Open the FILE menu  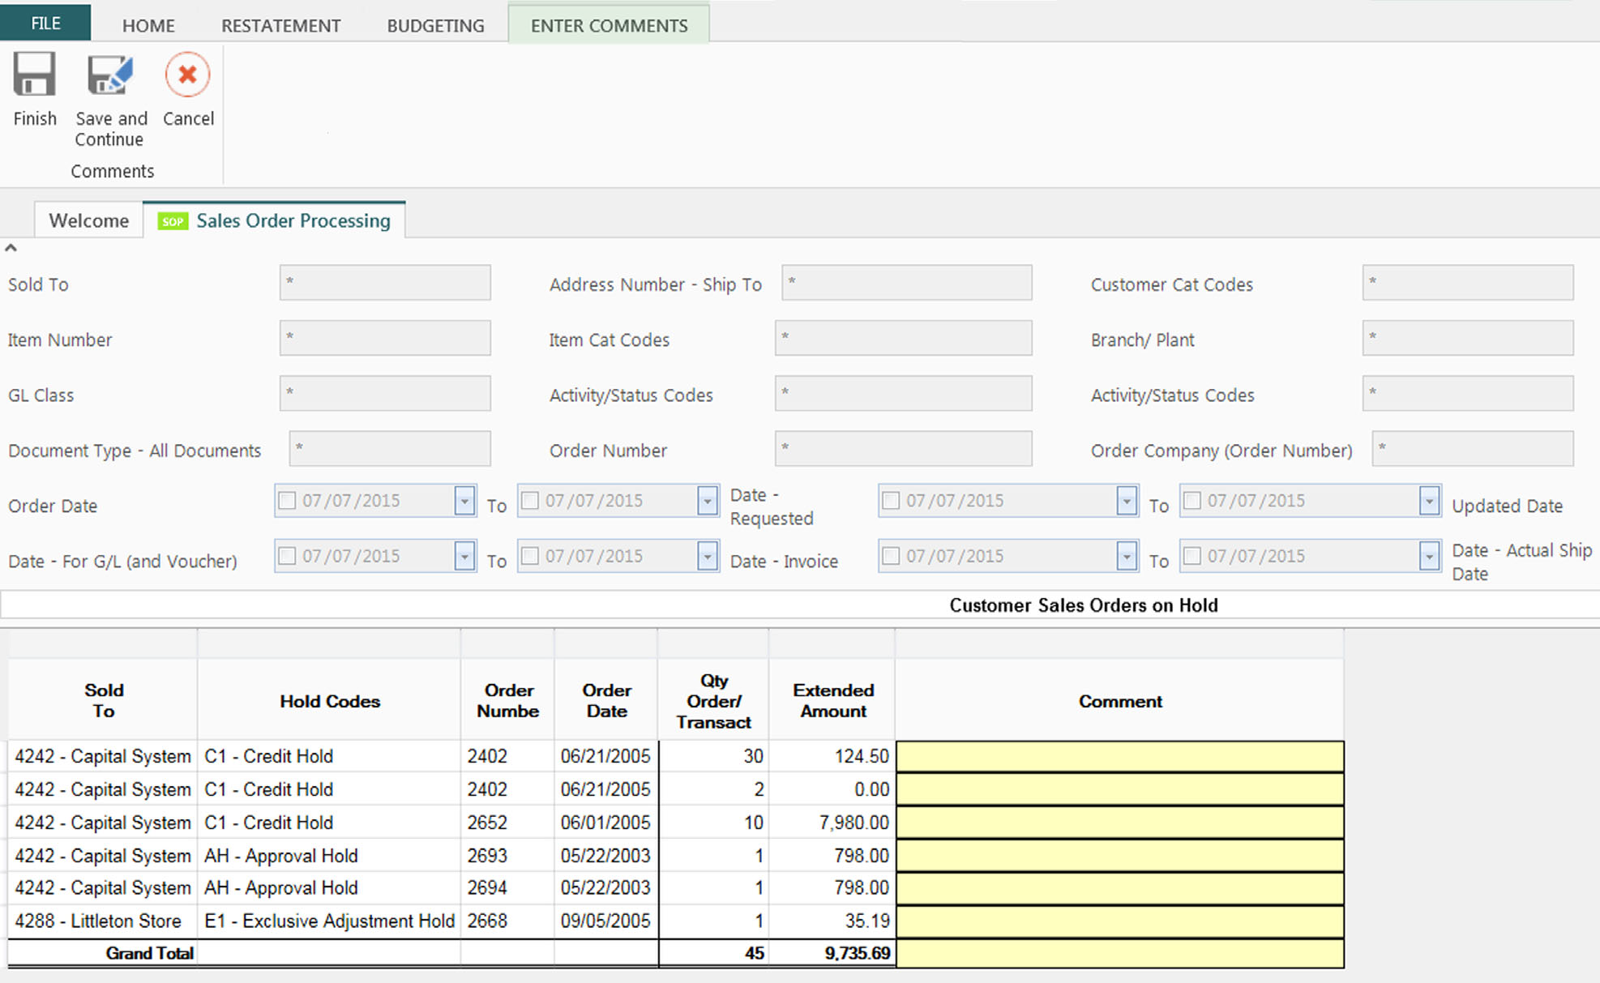[x=45, y=23]
